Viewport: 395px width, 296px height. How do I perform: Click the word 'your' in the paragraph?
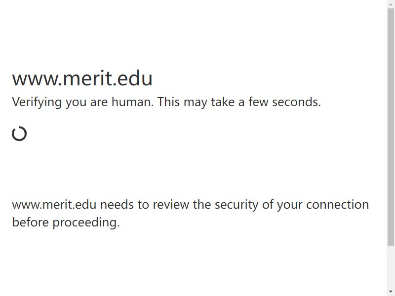(x=290, y=205)
